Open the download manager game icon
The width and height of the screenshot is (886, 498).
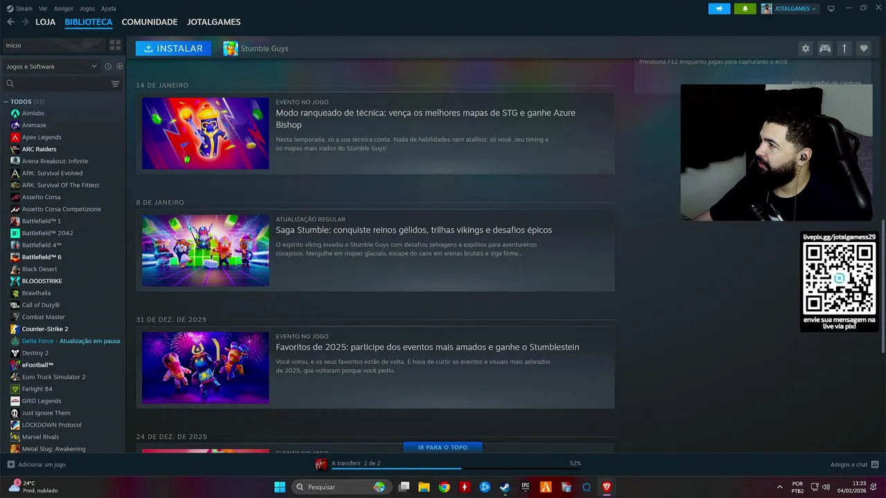tap(321, 464)
